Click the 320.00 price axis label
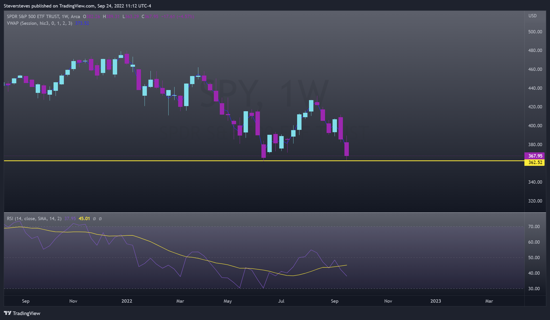Image resolution: width=550 pixels, height=320 pixels. tap(535, 201)
